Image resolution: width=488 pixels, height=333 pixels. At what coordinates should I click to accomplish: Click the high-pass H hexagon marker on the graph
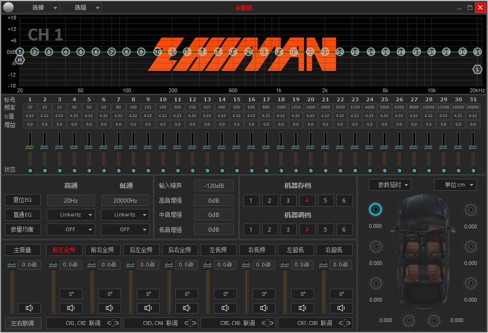coord(20,60)
